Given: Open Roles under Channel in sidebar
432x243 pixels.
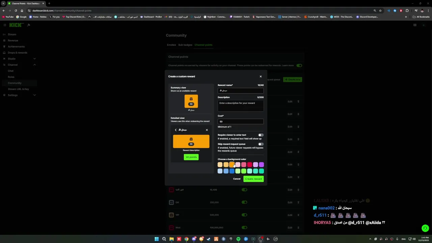Looking at the screenshot, I should pyautogui.click(x=11, y=77).
